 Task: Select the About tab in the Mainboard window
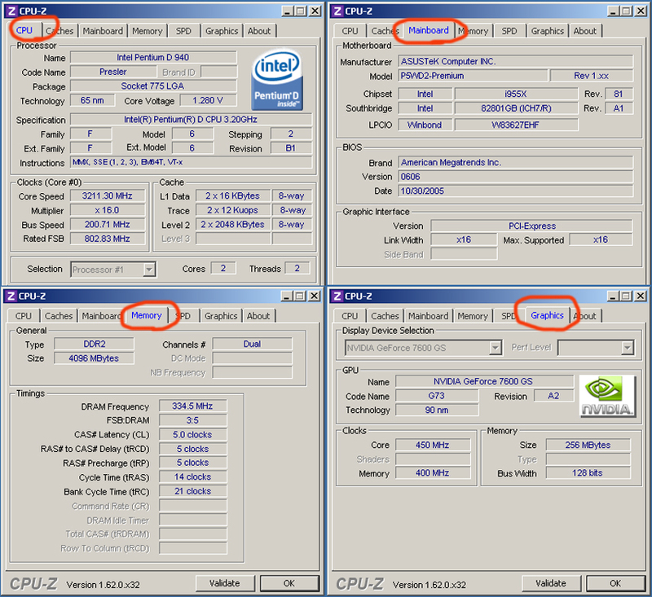point(584,31)
